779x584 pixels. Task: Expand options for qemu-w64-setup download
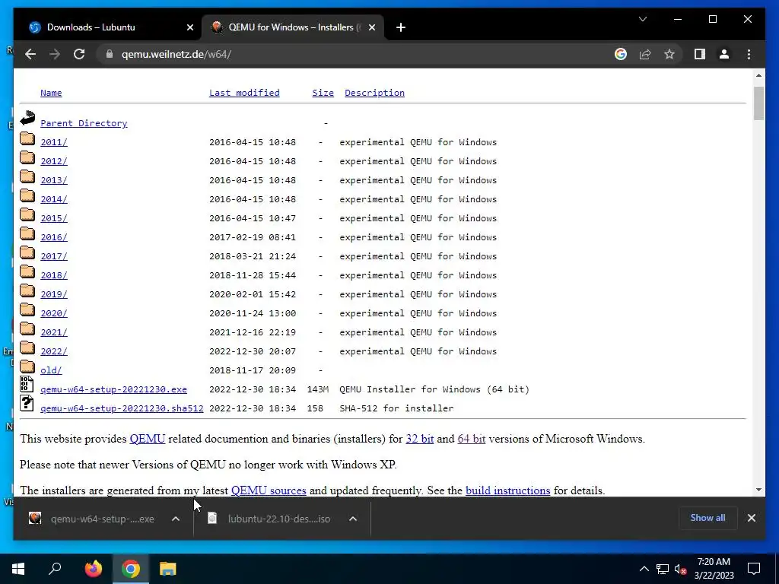(176, 519)
